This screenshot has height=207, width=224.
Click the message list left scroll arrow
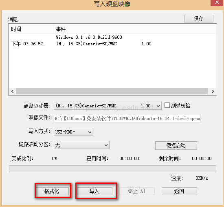(12, 91)
